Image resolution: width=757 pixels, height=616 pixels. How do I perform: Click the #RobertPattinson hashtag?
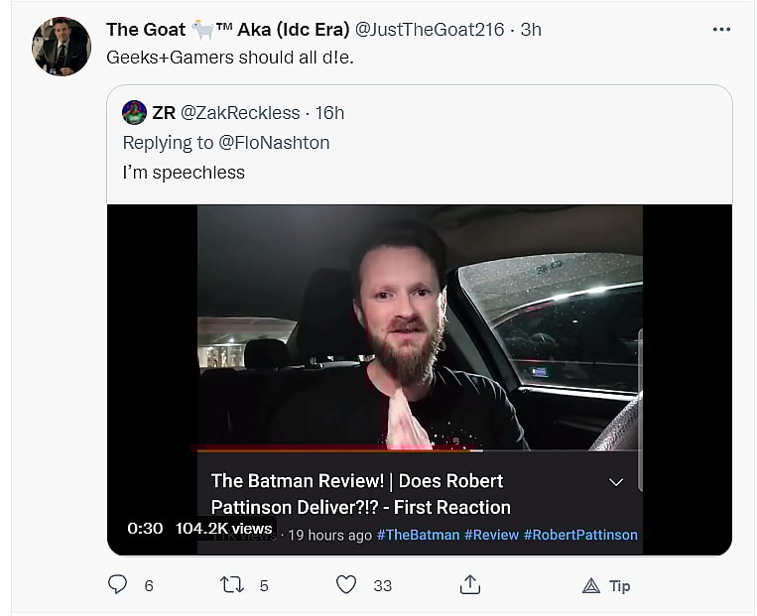pyautogui.click(x=580, y=535)
